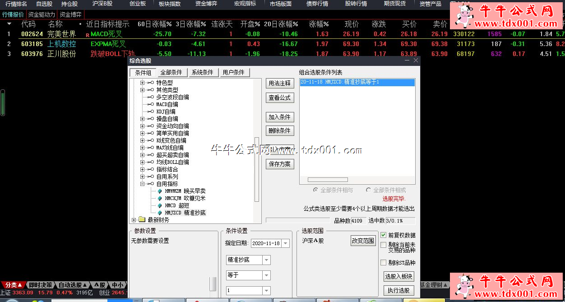This screenshot has width=565, height=302.
Task: Click the cube icon beside HMCD 超短
Action: click(160, 205)
